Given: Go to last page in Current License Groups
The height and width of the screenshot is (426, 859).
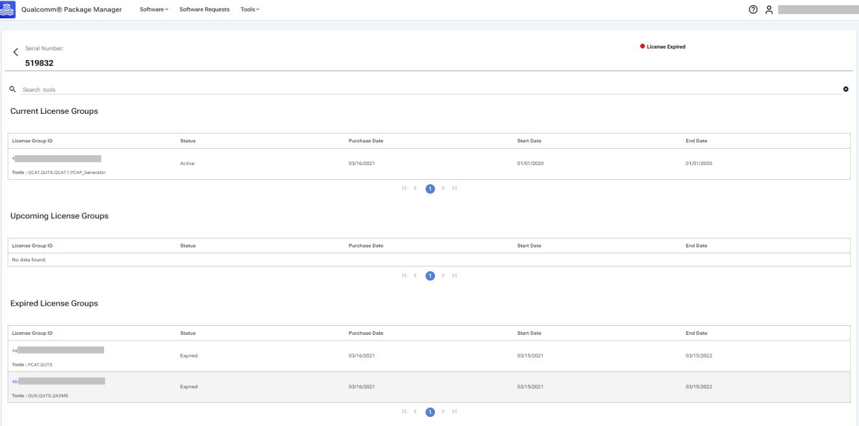Looking at the screenshot, I should coord(454,189).
